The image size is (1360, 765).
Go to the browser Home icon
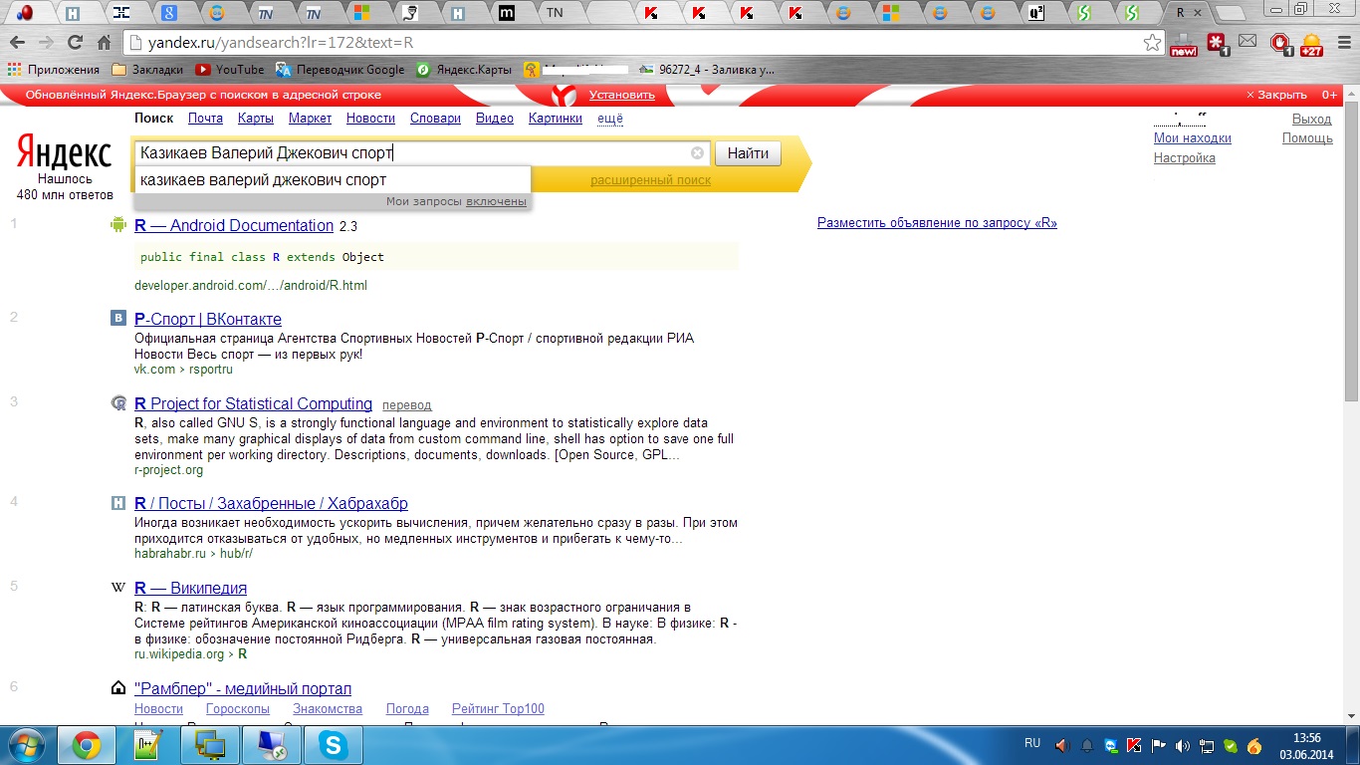click(104, 43)
